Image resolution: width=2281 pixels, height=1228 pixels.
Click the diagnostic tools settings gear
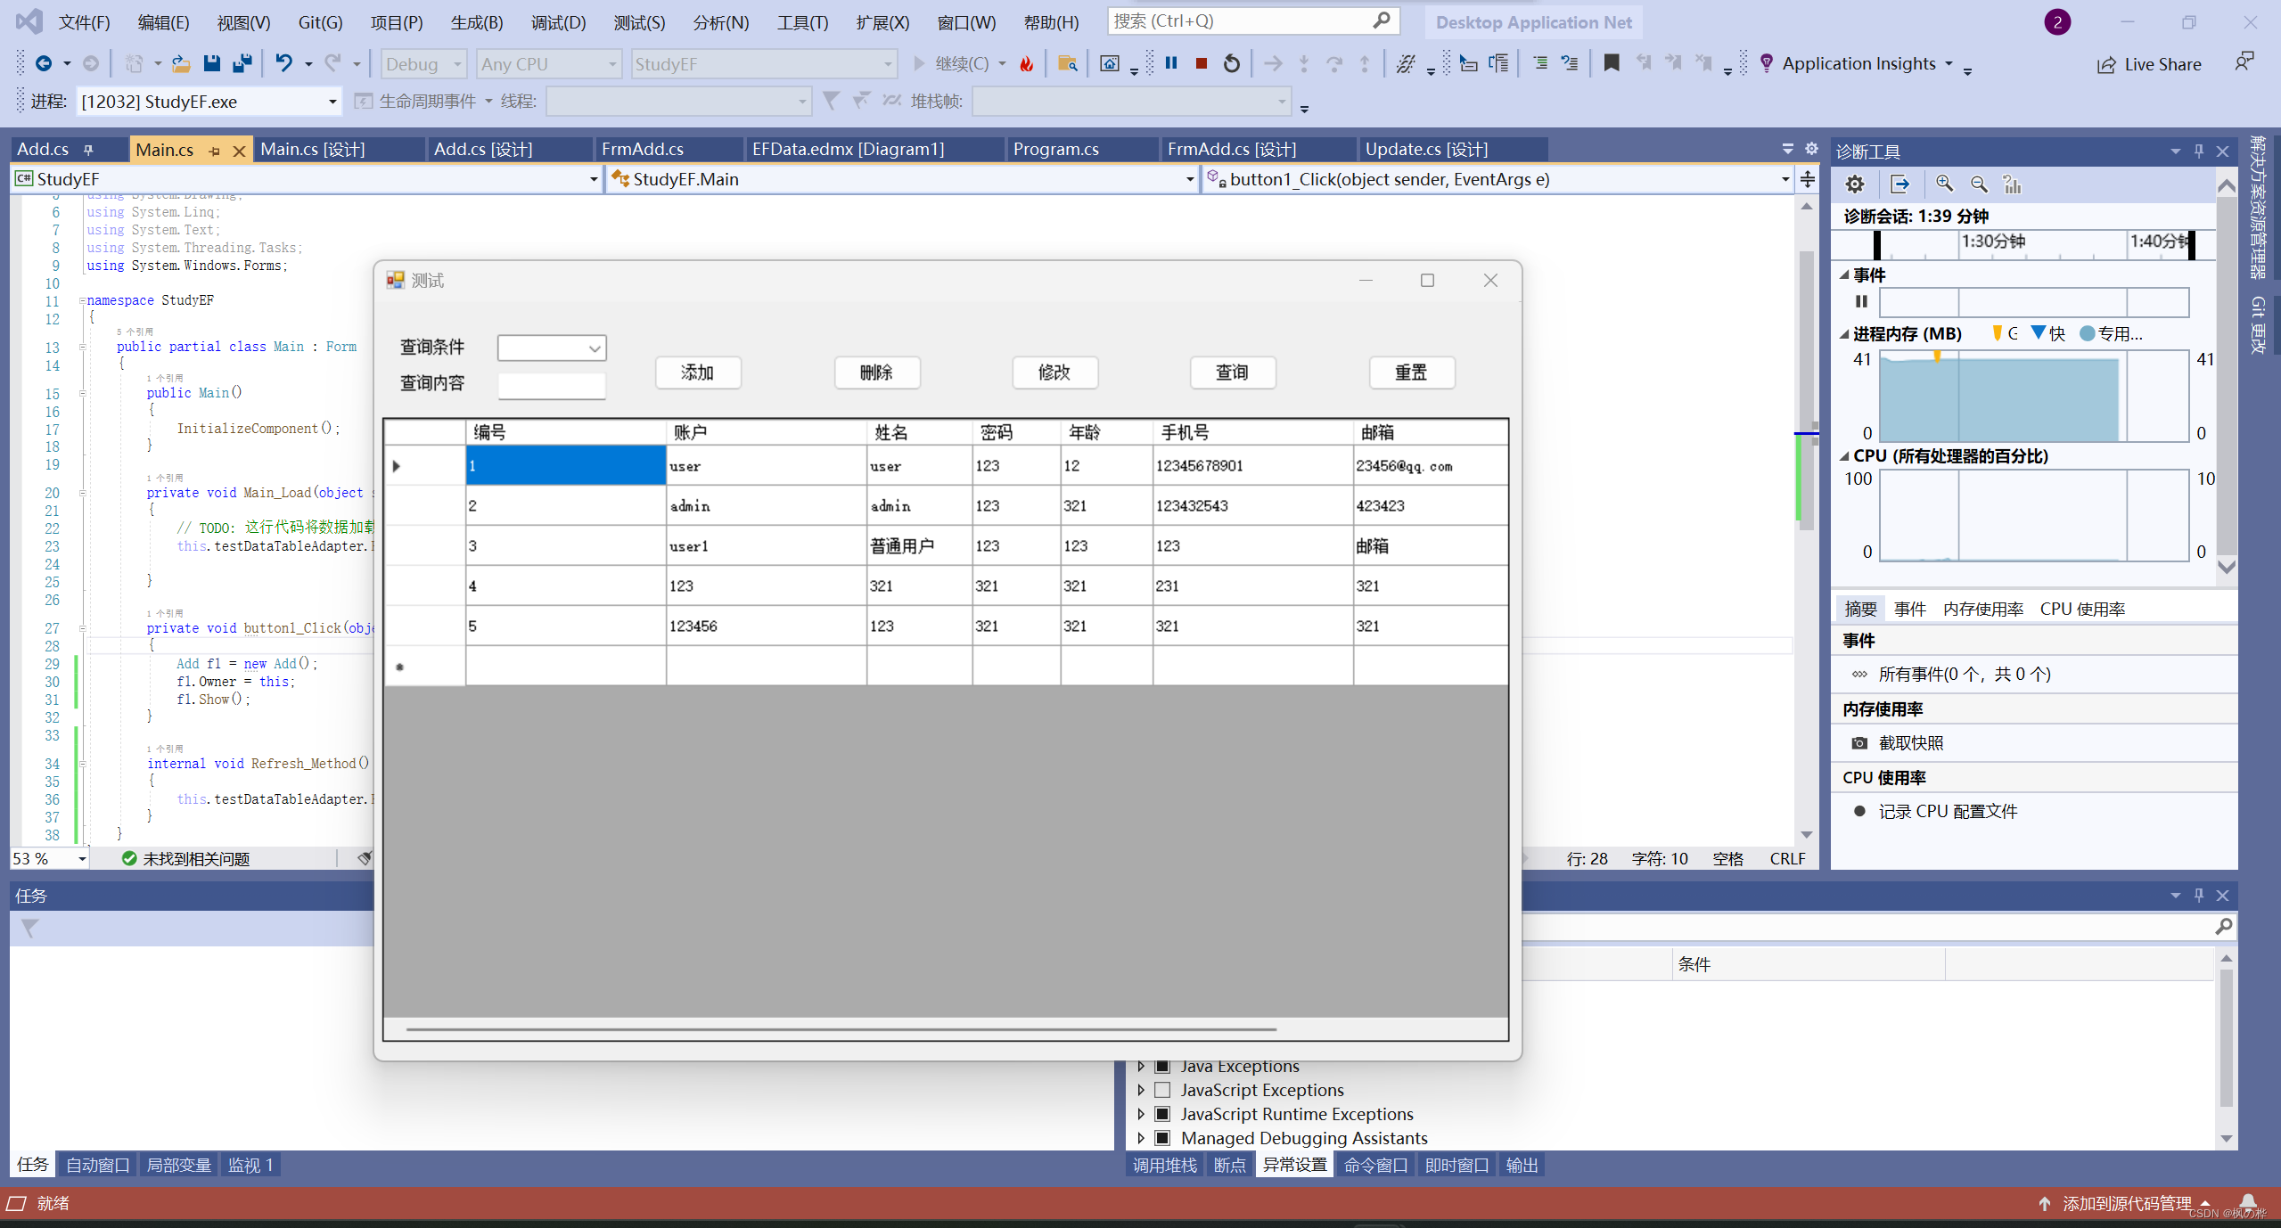1855,184
